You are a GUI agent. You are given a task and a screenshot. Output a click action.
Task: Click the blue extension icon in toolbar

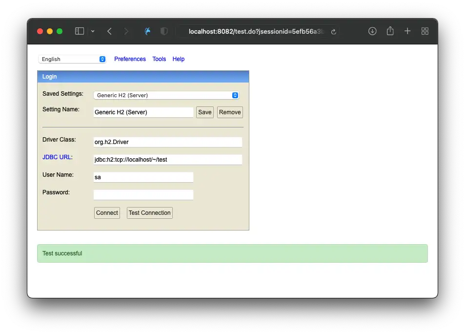coord(147,31)
